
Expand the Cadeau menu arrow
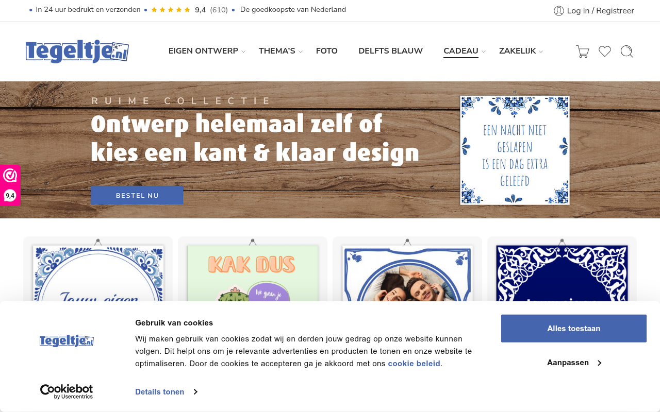484,51
